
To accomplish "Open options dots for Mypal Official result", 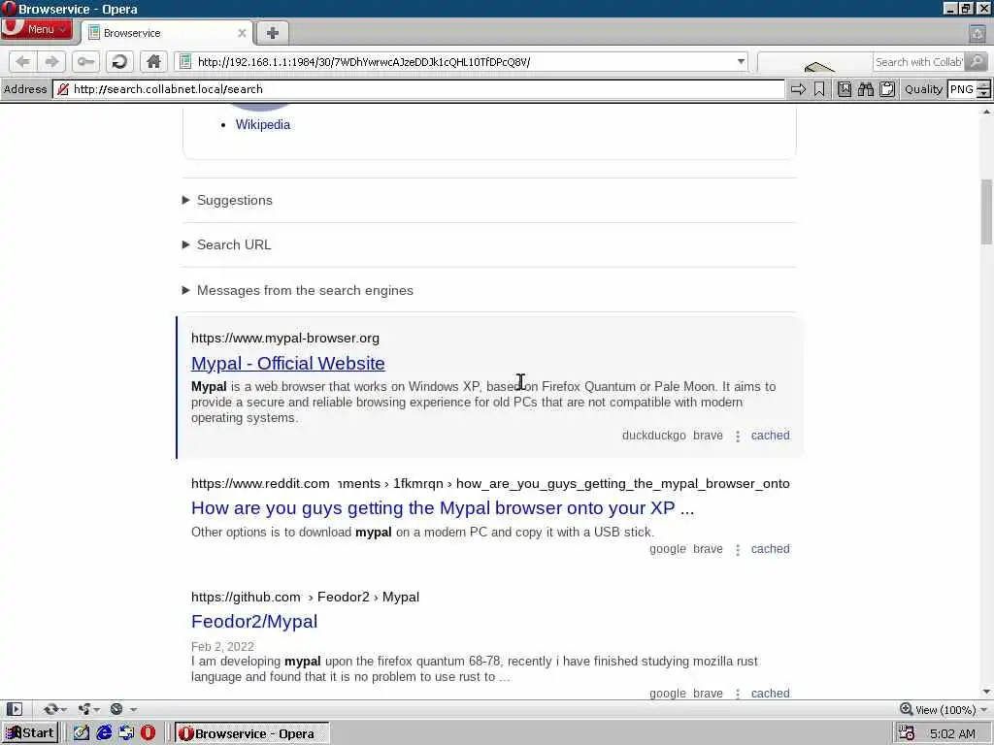I will click(738, 436).
